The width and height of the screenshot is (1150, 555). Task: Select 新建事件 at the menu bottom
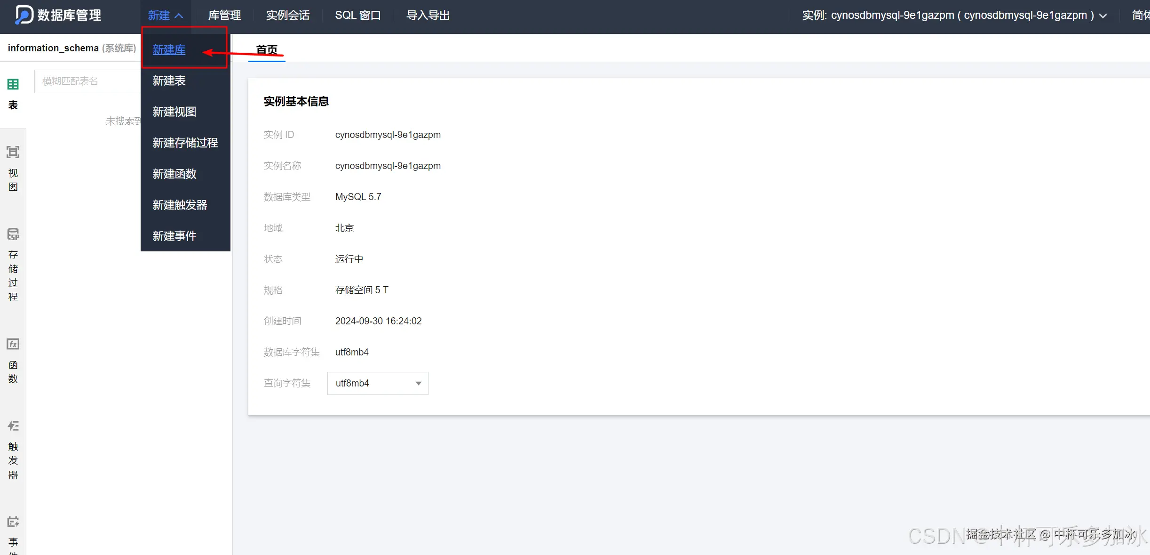click(x=174, y=236)
